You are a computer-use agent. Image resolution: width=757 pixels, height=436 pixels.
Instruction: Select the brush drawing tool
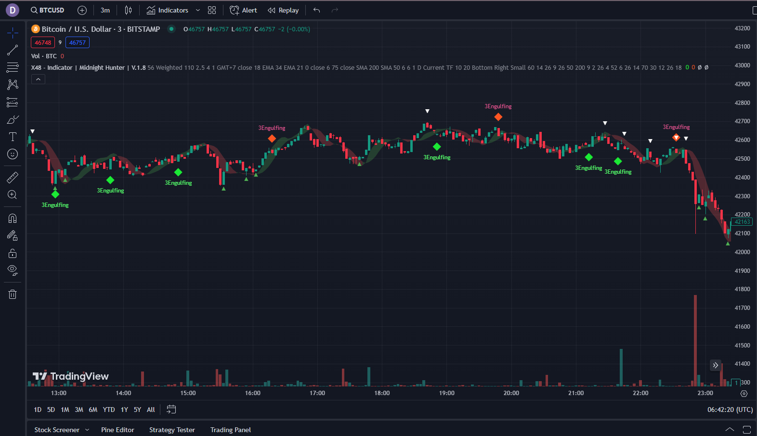click(13, 119)
